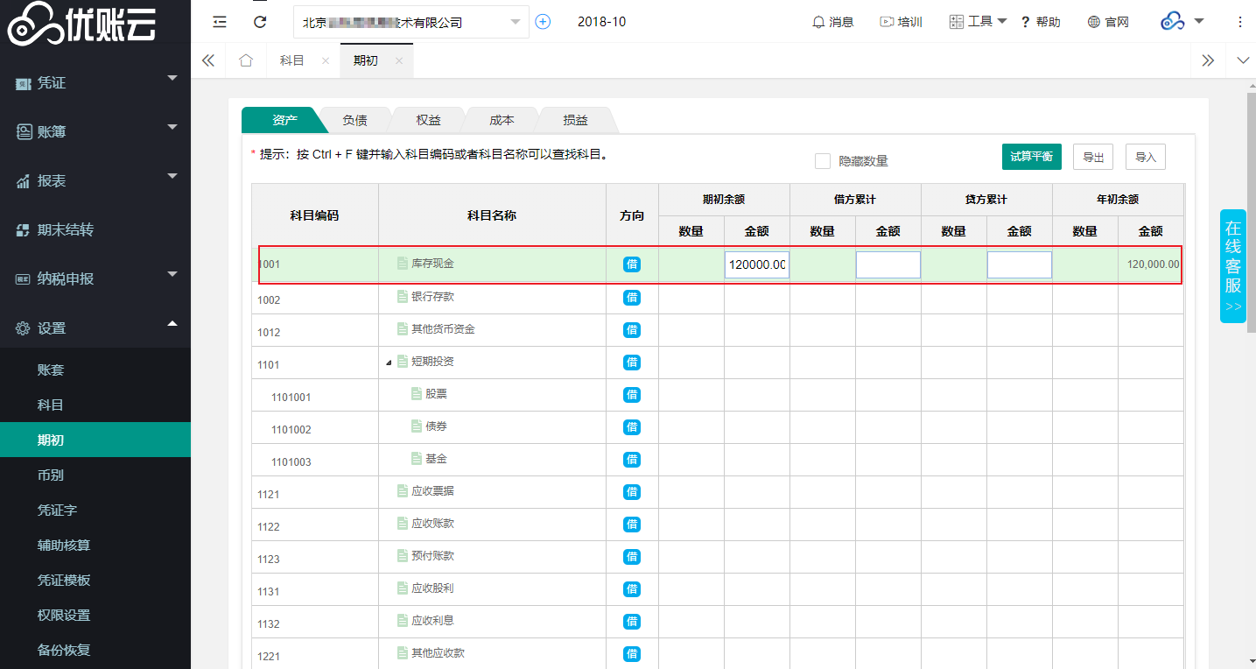Toggle 借 direction button for 库存现金
Screen dimensions: 1256x669
pos(632,264)
